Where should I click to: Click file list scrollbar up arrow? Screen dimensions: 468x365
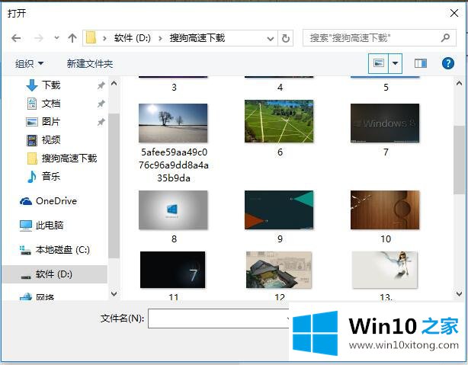459,84
